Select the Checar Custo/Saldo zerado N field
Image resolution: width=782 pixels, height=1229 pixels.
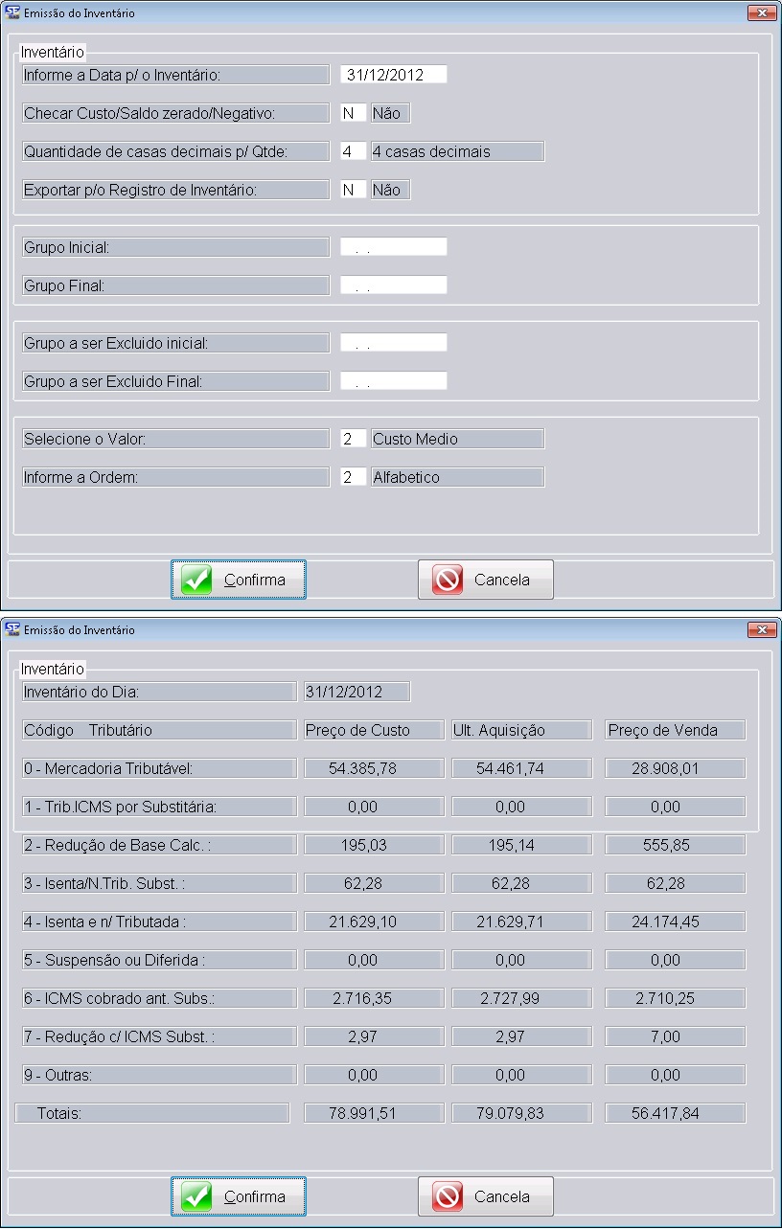pyautogui.click(x=353, y=113)
